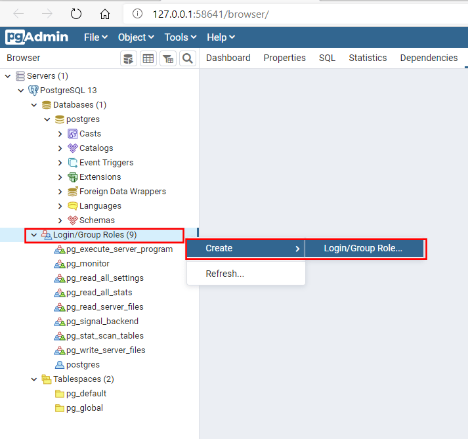Click the Tablespaces folder icon
This screenshot has height=439, width=468.
46,379
